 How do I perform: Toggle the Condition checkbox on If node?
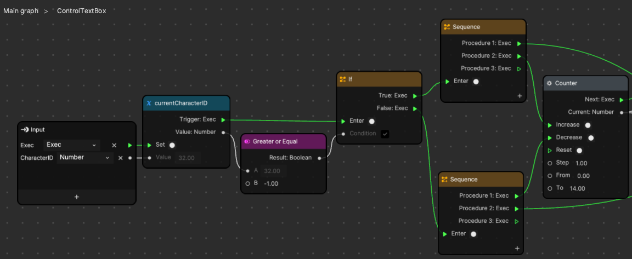tap(385, 134)
